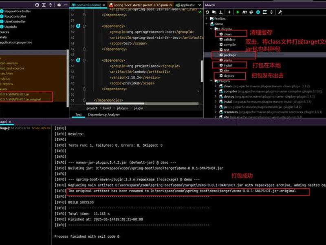
Task: Open UserInfo class in Project tree
Action: tap(9, 27)
